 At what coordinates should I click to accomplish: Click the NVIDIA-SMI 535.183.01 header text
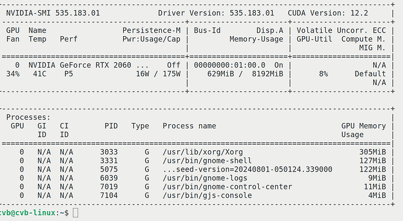coord(53,13)
